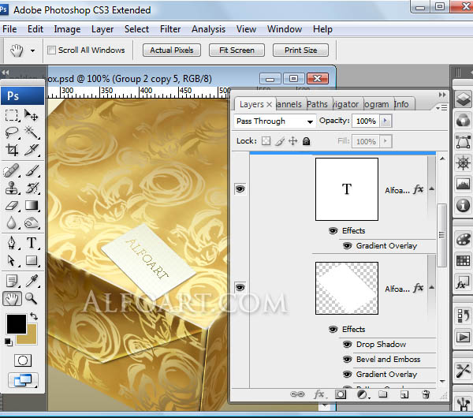The image size is (473, 418).
Task: Add a layer style via fx button
Action: (319, 394)
